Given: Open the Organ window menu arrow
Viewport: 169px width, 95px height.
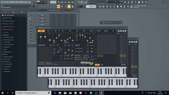Looking at the screenshot, I should coord(101,22).
